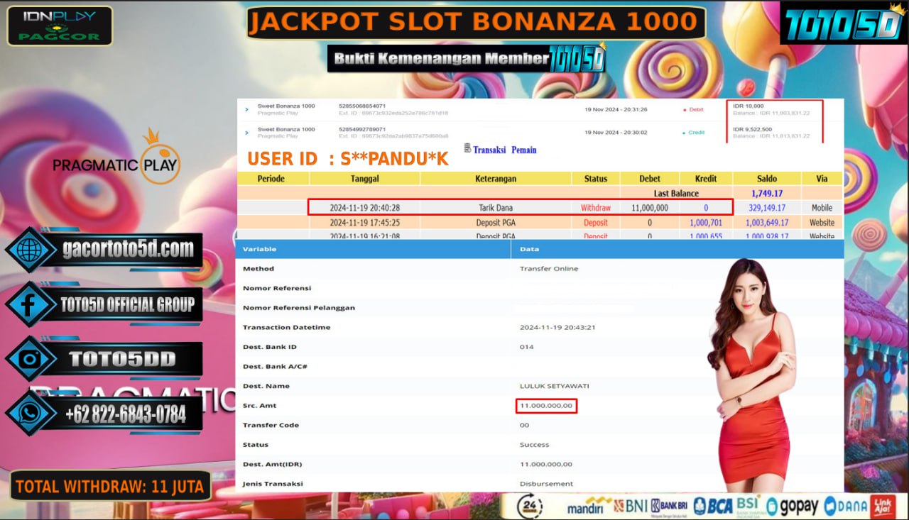Click the Status column header
Viewport: 909px width, 520px height.
pos(596,179)
